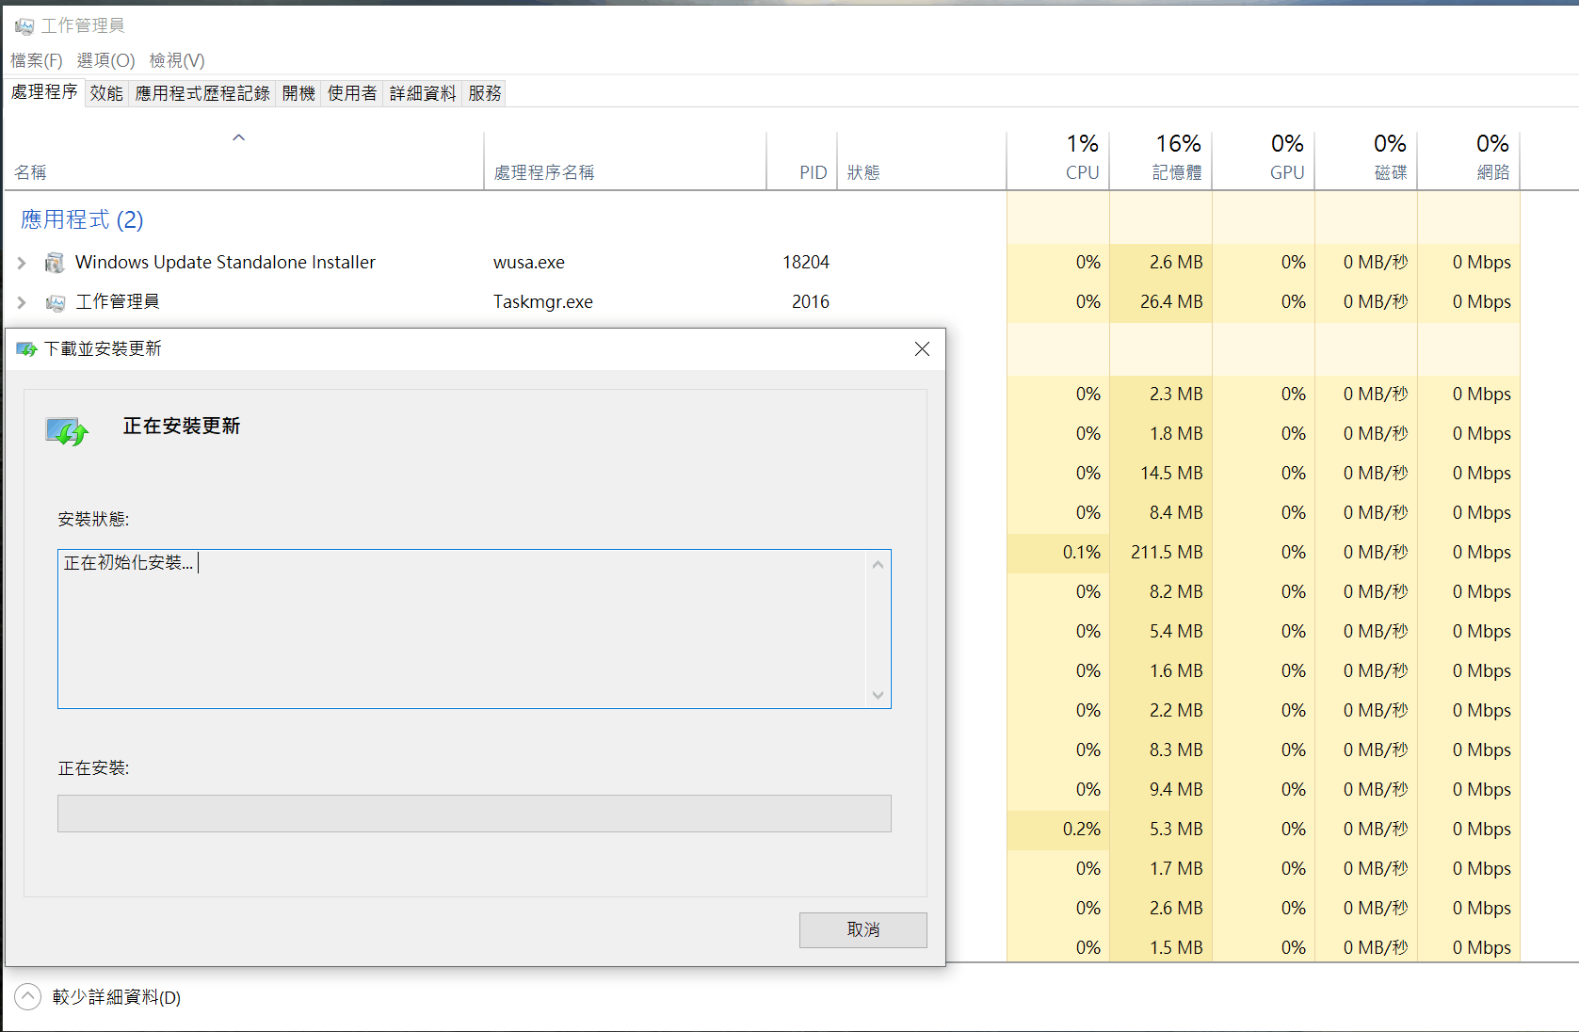Expand the 工作管理員 Taskmgr.exe process row
Viewport: 1579px width, 1032px height.
[x=22, y=302]
